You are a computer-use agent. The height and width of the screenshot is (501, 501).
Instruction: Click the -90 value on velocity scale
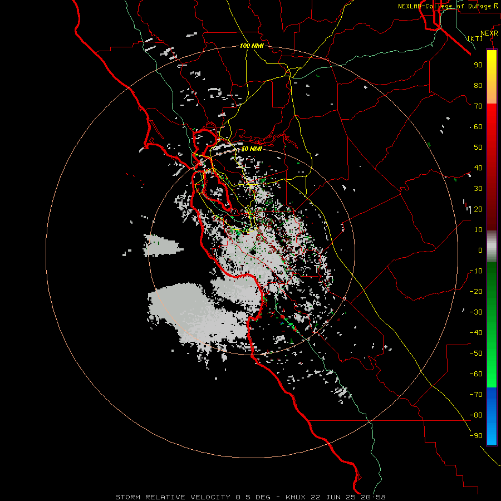coord(476,436)
